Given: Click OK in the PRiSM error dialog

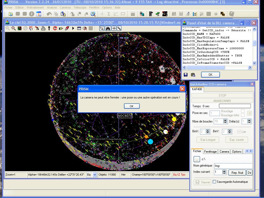Looking at the screenshot, I should 132,106.
